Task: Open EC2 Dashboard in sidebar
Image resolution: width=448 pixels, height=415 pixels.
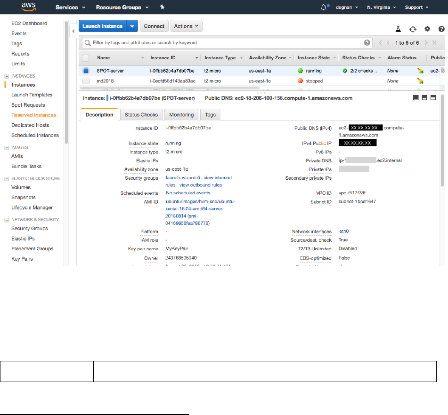Action: pyautogui.click(x=29, y=23)
